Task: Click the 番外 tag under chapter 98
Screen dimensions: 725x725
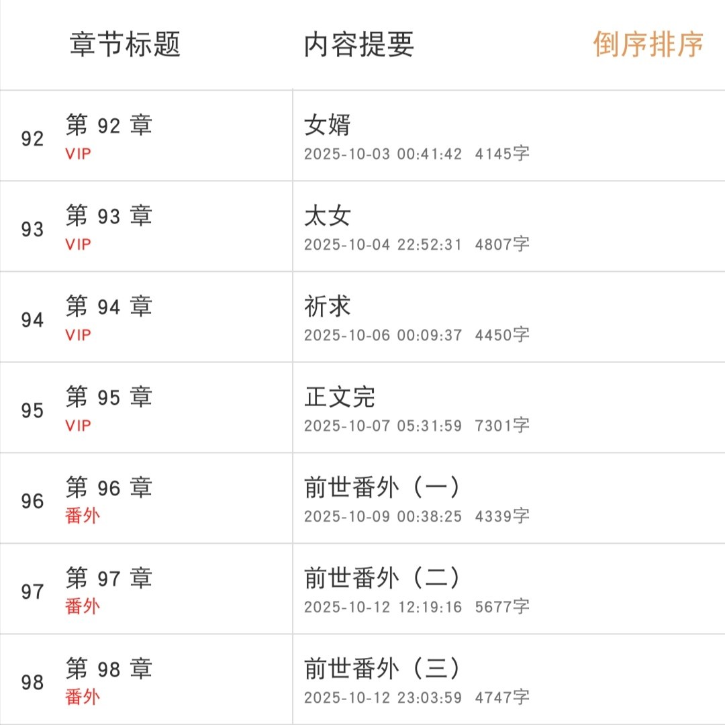Action: pos(82,697)
